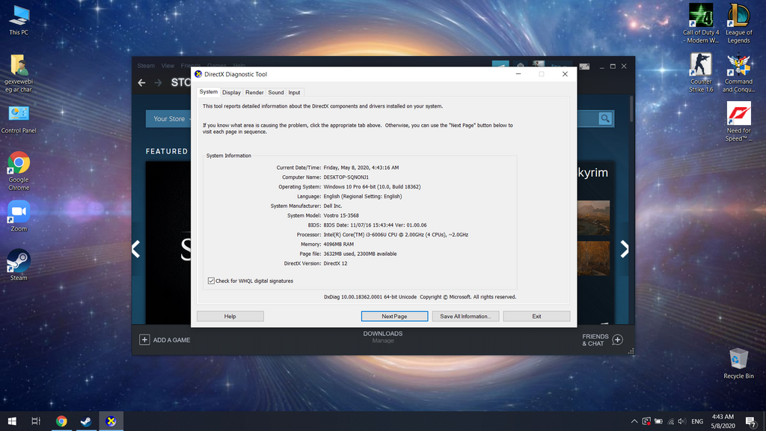Click Wi-Fi network icon in tray
This screenshot has width=766, height=431.
(670, 421)
